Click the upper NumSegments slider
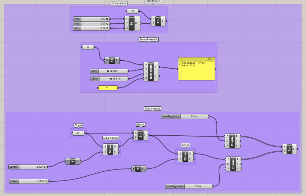The width and height of the screenshot is (306, 196). coord(185,116)
